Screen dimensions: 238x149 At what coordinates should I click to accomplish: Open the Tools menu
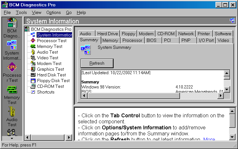21,13
